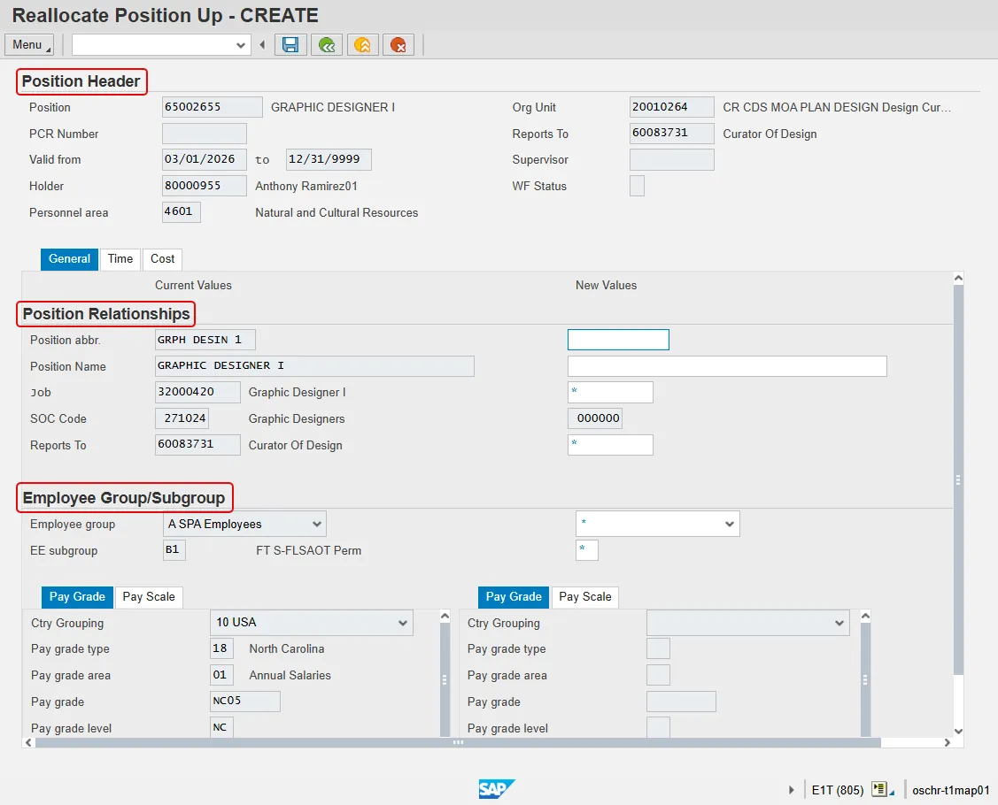Expand the current Employee group dropdown
This screenshot has width=998, height=805.
317,524
